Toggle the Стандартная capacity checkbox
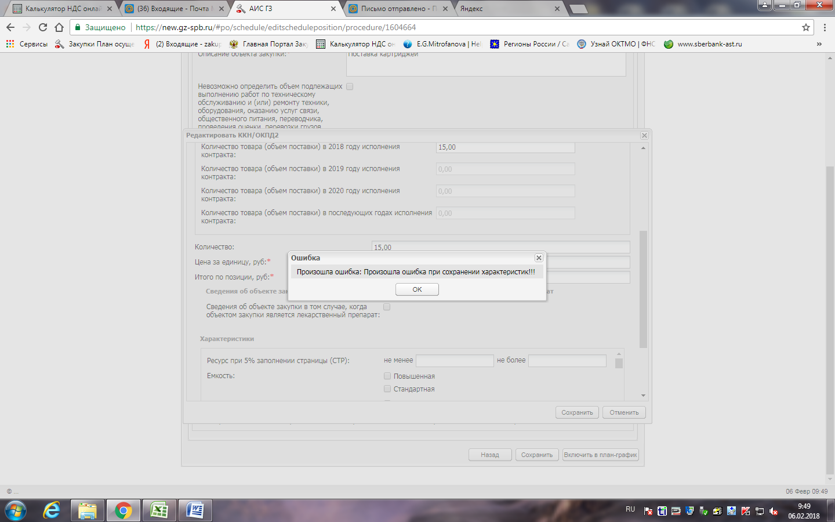The height and width of the screenshot is (522, 835). [x=387, y=389]
